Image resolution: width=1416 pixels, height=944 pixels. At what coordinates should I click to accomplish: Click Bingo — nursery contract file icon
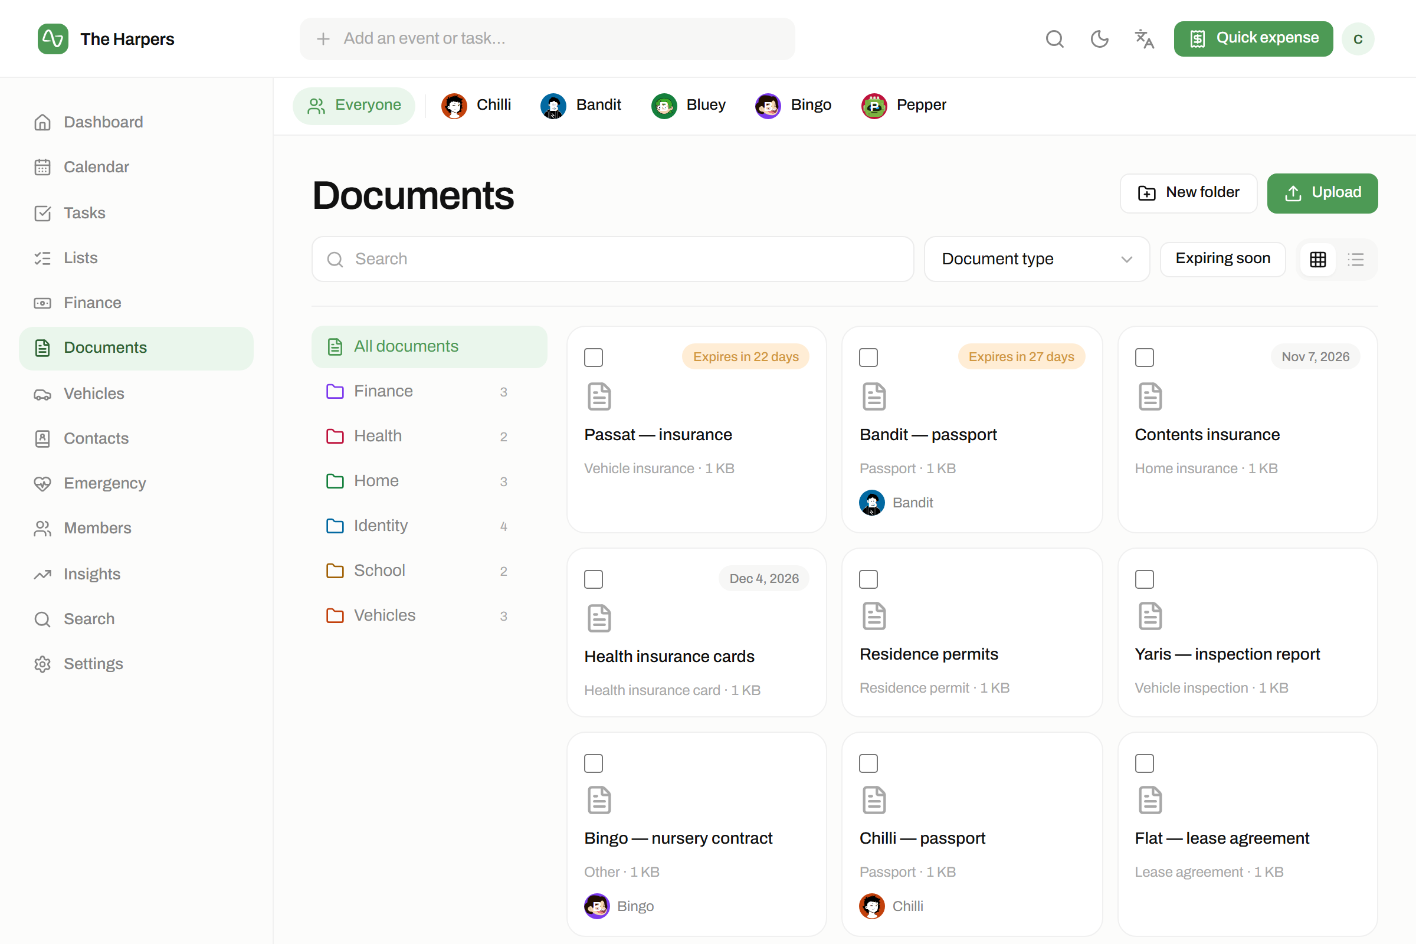599,800
